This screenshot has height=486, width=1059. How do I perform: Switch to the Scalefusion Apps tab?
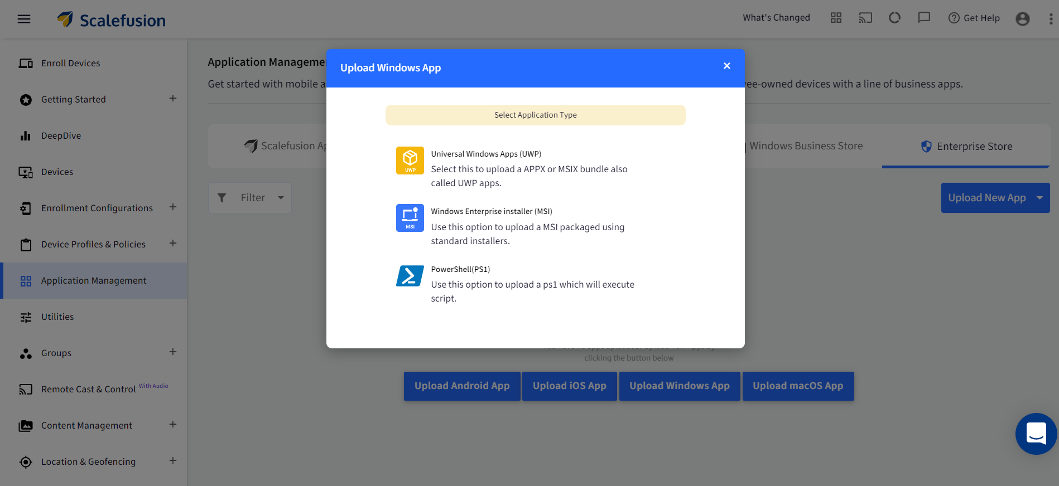coord(285,146)
